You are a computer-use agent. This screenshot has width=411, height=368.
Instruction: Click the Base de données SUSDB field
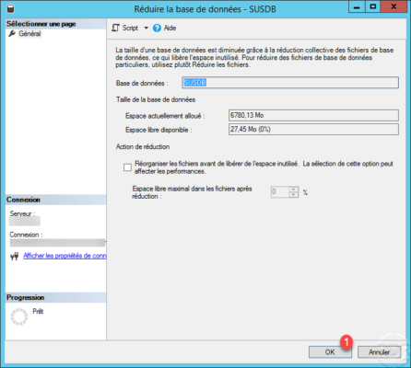tap(290, 83)
